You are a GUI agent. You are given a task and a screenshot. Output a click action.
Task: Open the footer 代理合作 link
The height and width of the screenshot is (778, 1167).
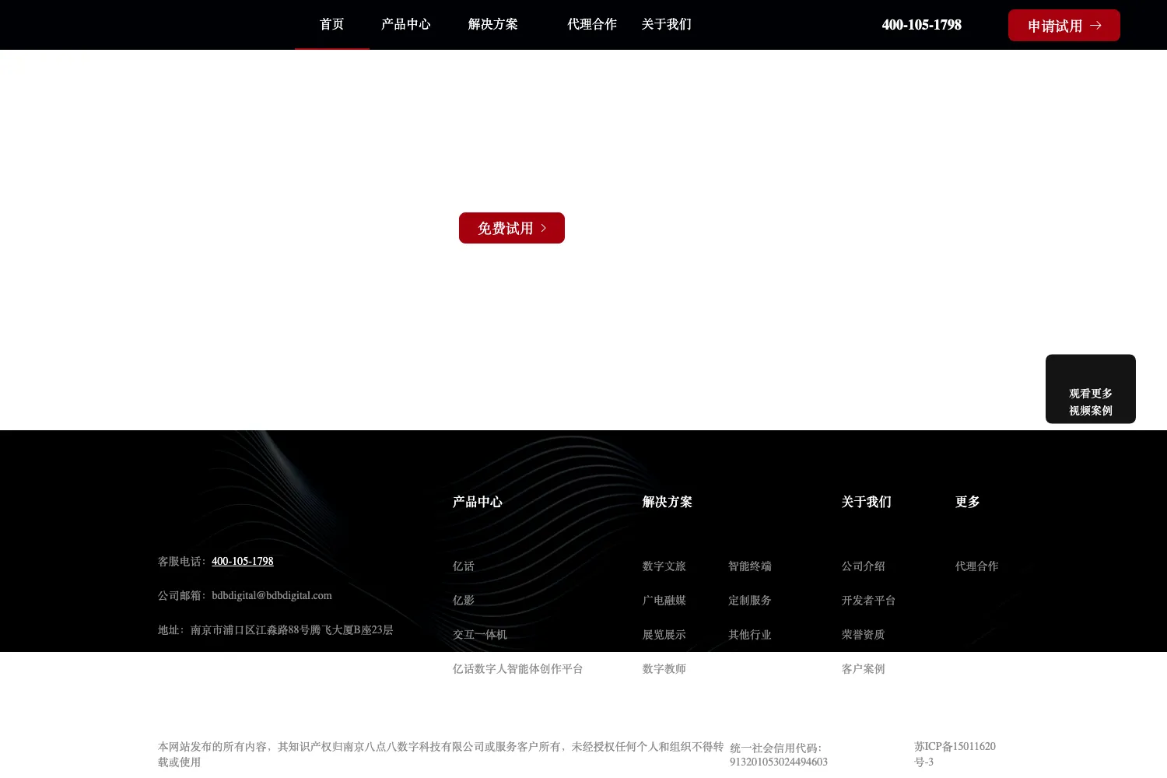977,566
